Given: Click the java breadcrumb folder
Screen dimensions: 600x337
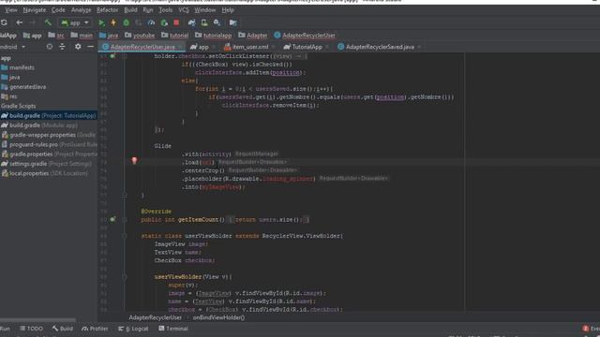Looking at the screenshot, I should (x=109, y=36).
